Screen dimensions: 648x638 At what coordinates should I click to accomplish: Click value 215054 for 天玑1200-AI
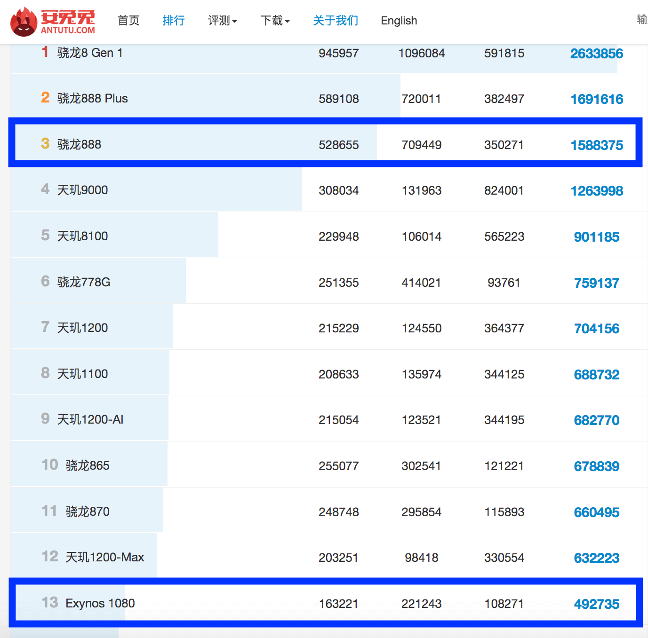pos(339,420)
